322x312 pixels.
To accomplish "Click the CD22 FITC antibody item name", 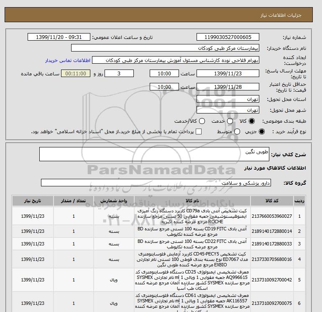I will 192,244.
